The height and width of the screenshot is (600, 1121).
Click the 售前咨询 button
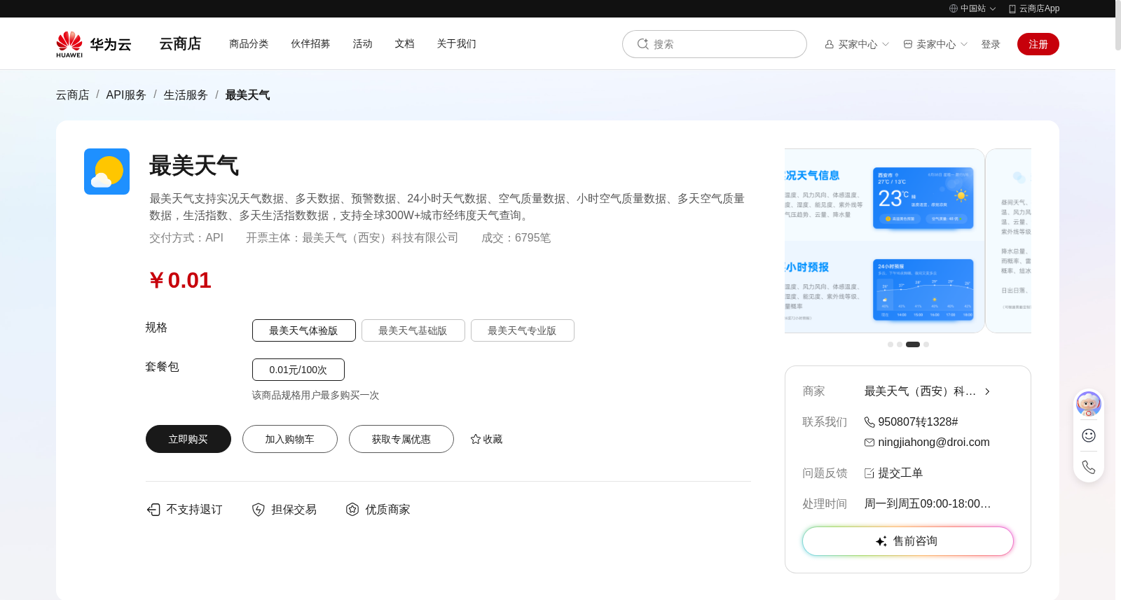(908, 541)
